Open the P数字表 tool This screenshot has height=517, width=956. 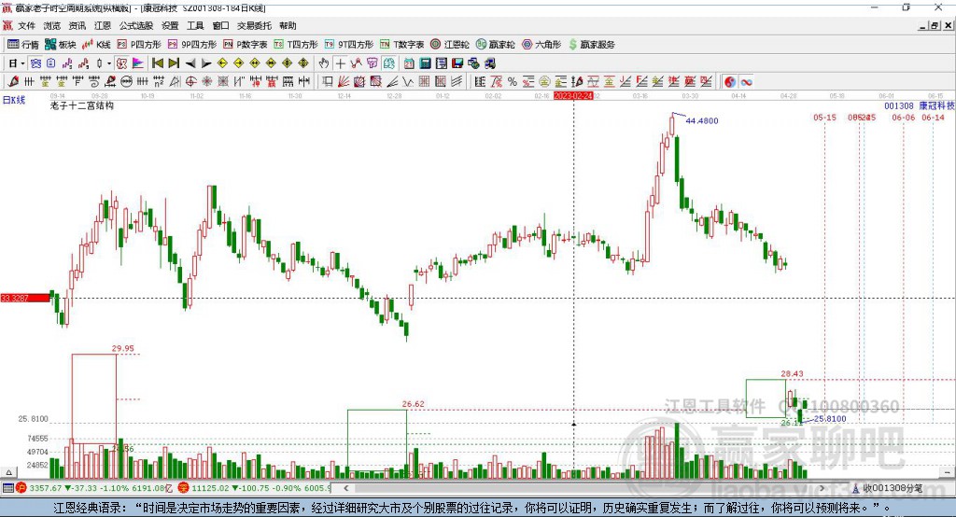coord(246,45)
